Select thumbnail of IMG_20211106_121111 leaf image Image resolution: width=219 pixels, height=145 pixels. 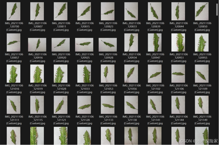pos(13,105)
